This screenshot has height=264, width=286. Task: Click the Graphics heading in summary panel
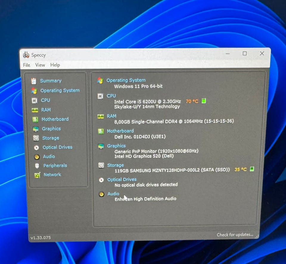click(116, 146)
